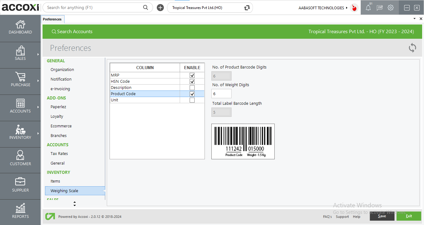Open the settings gear icon
Image resolution: width=424 pixels, height=225 pixels.
click(x=390, y=8)
